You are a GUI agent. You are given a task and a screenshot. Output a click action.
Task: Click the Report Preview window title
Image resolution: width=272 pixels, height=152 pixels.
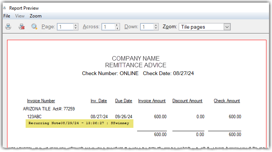[x=24, y=8]
